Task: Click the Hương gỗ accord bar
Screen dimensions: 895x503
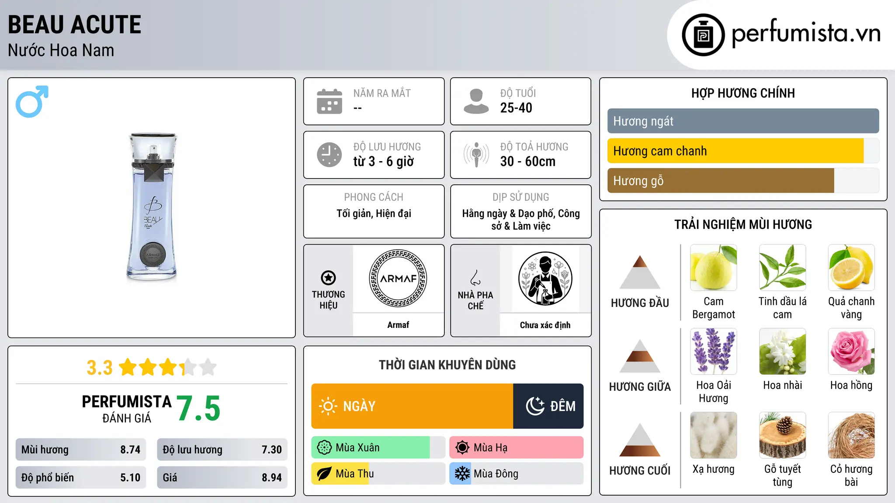Action: [x=743, y=180]
